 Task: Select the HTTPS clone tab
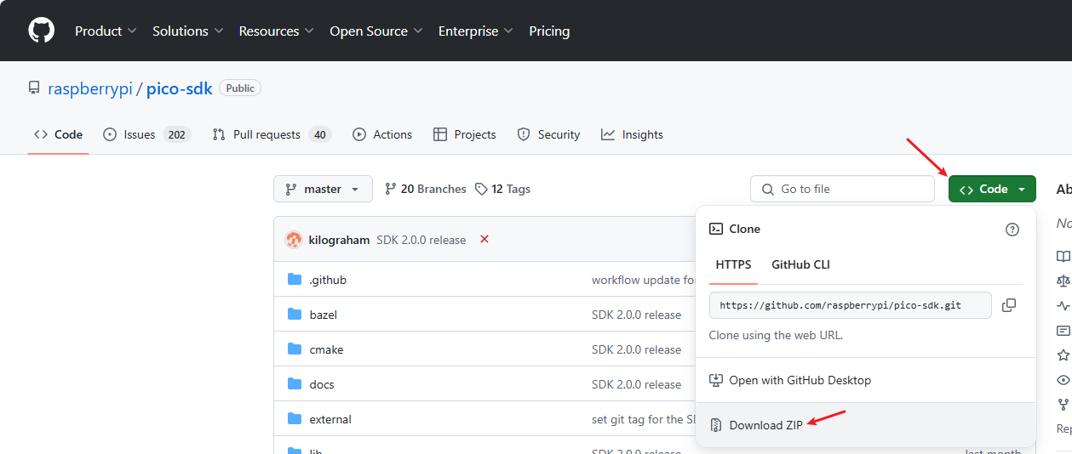click(x=733, y=264)
